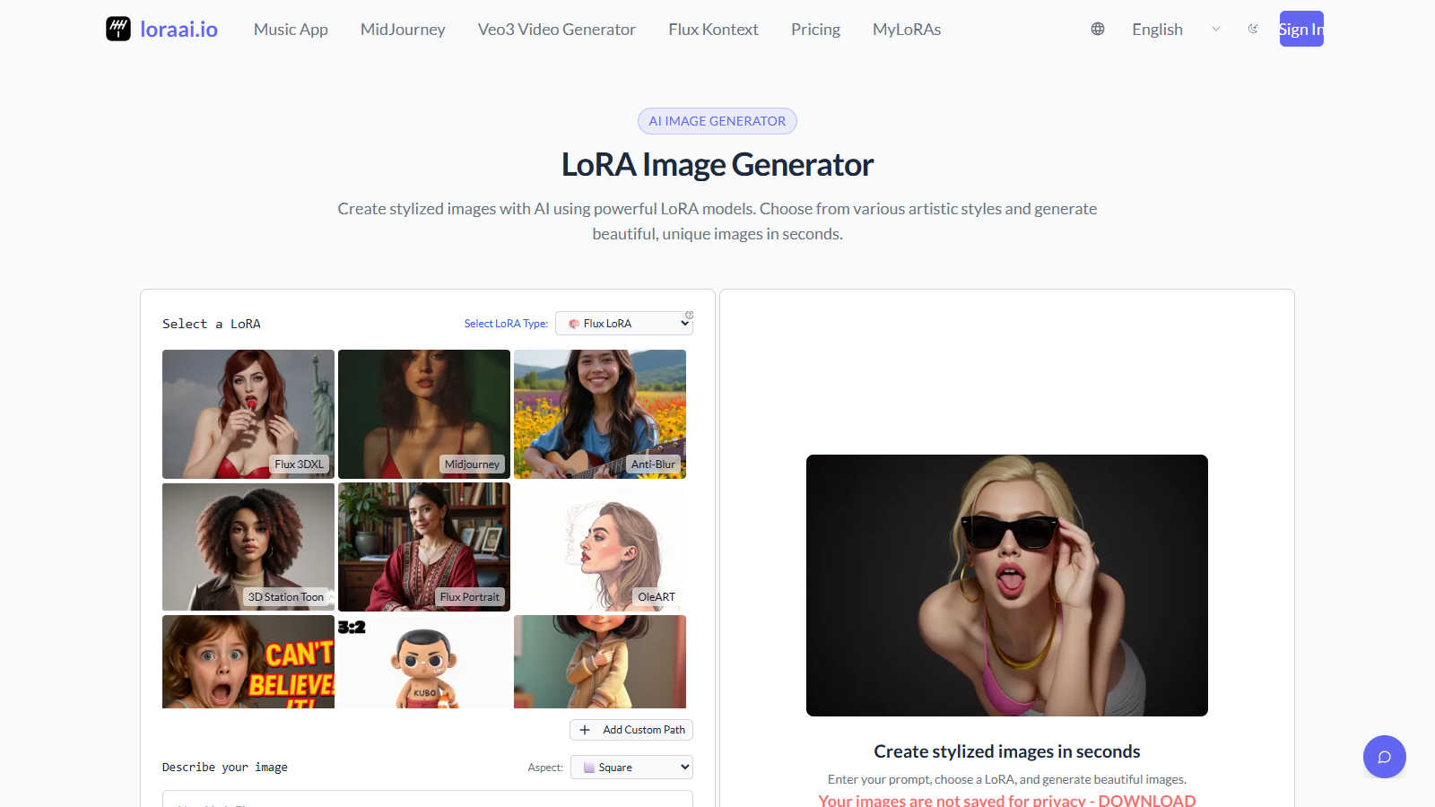Choose the Anti-Blur LoRA thumbnail
This screenshot has width=1435, height=807.
pos(600,414)
